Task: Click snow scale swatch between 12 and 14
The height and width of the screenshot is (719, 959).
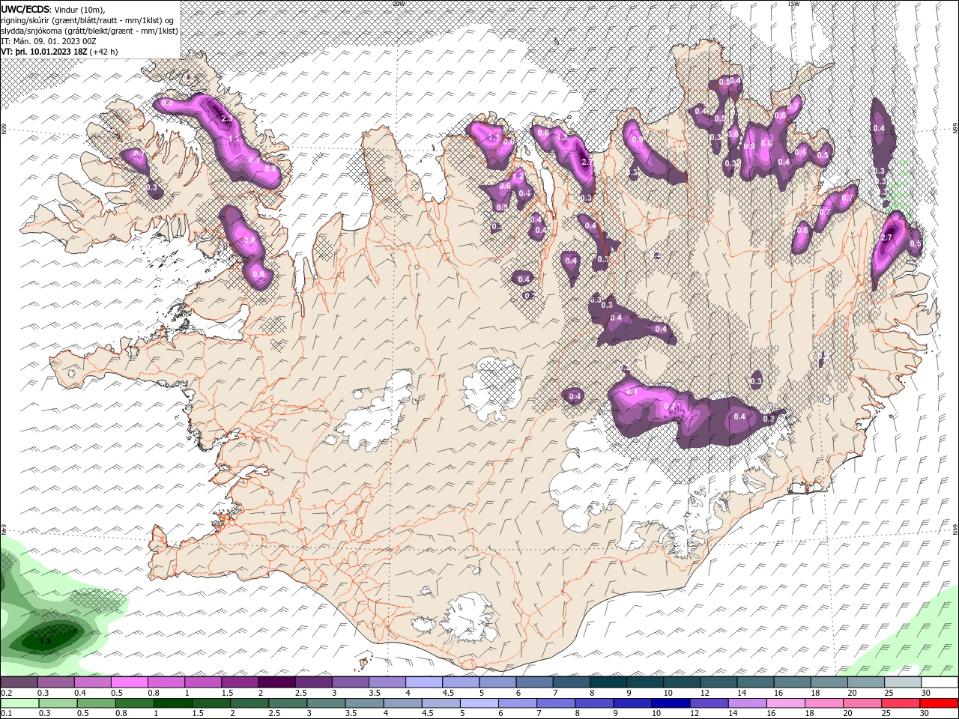Action: point(719,682)
